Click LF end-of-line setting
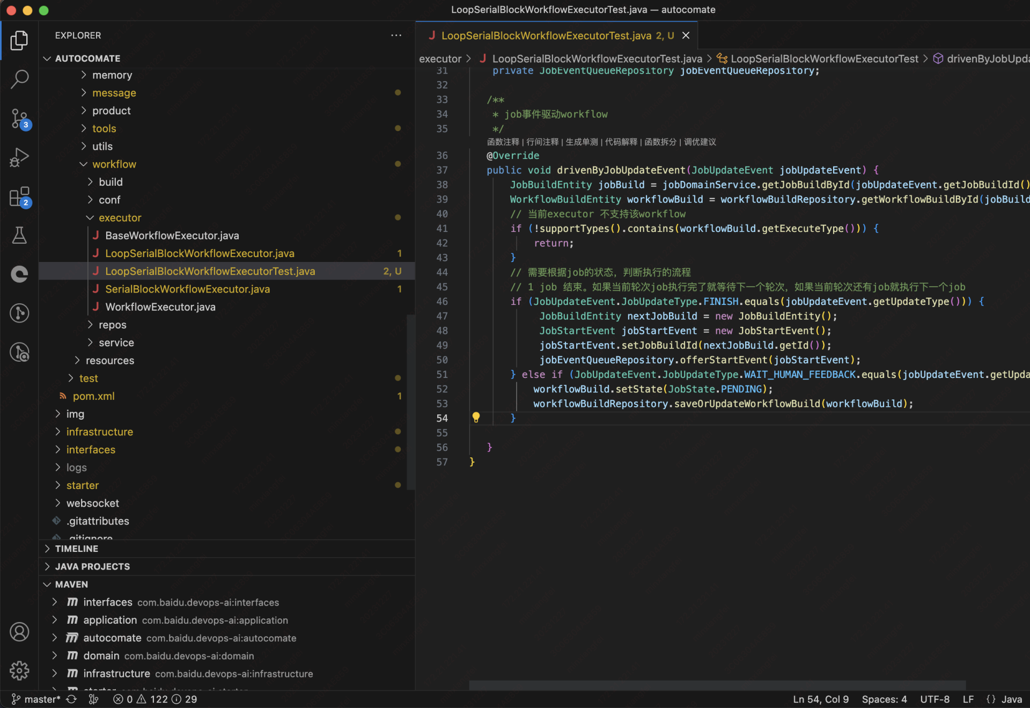 click(968, 699)
